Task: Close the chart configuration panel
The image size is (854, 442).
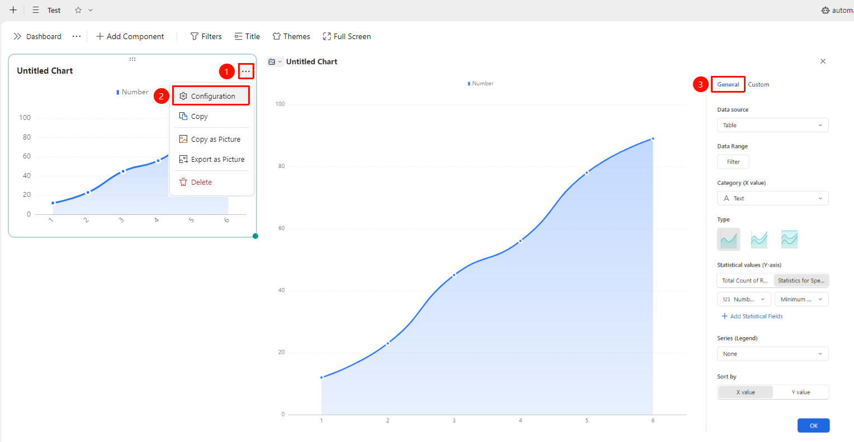Action: click(823, 61)
